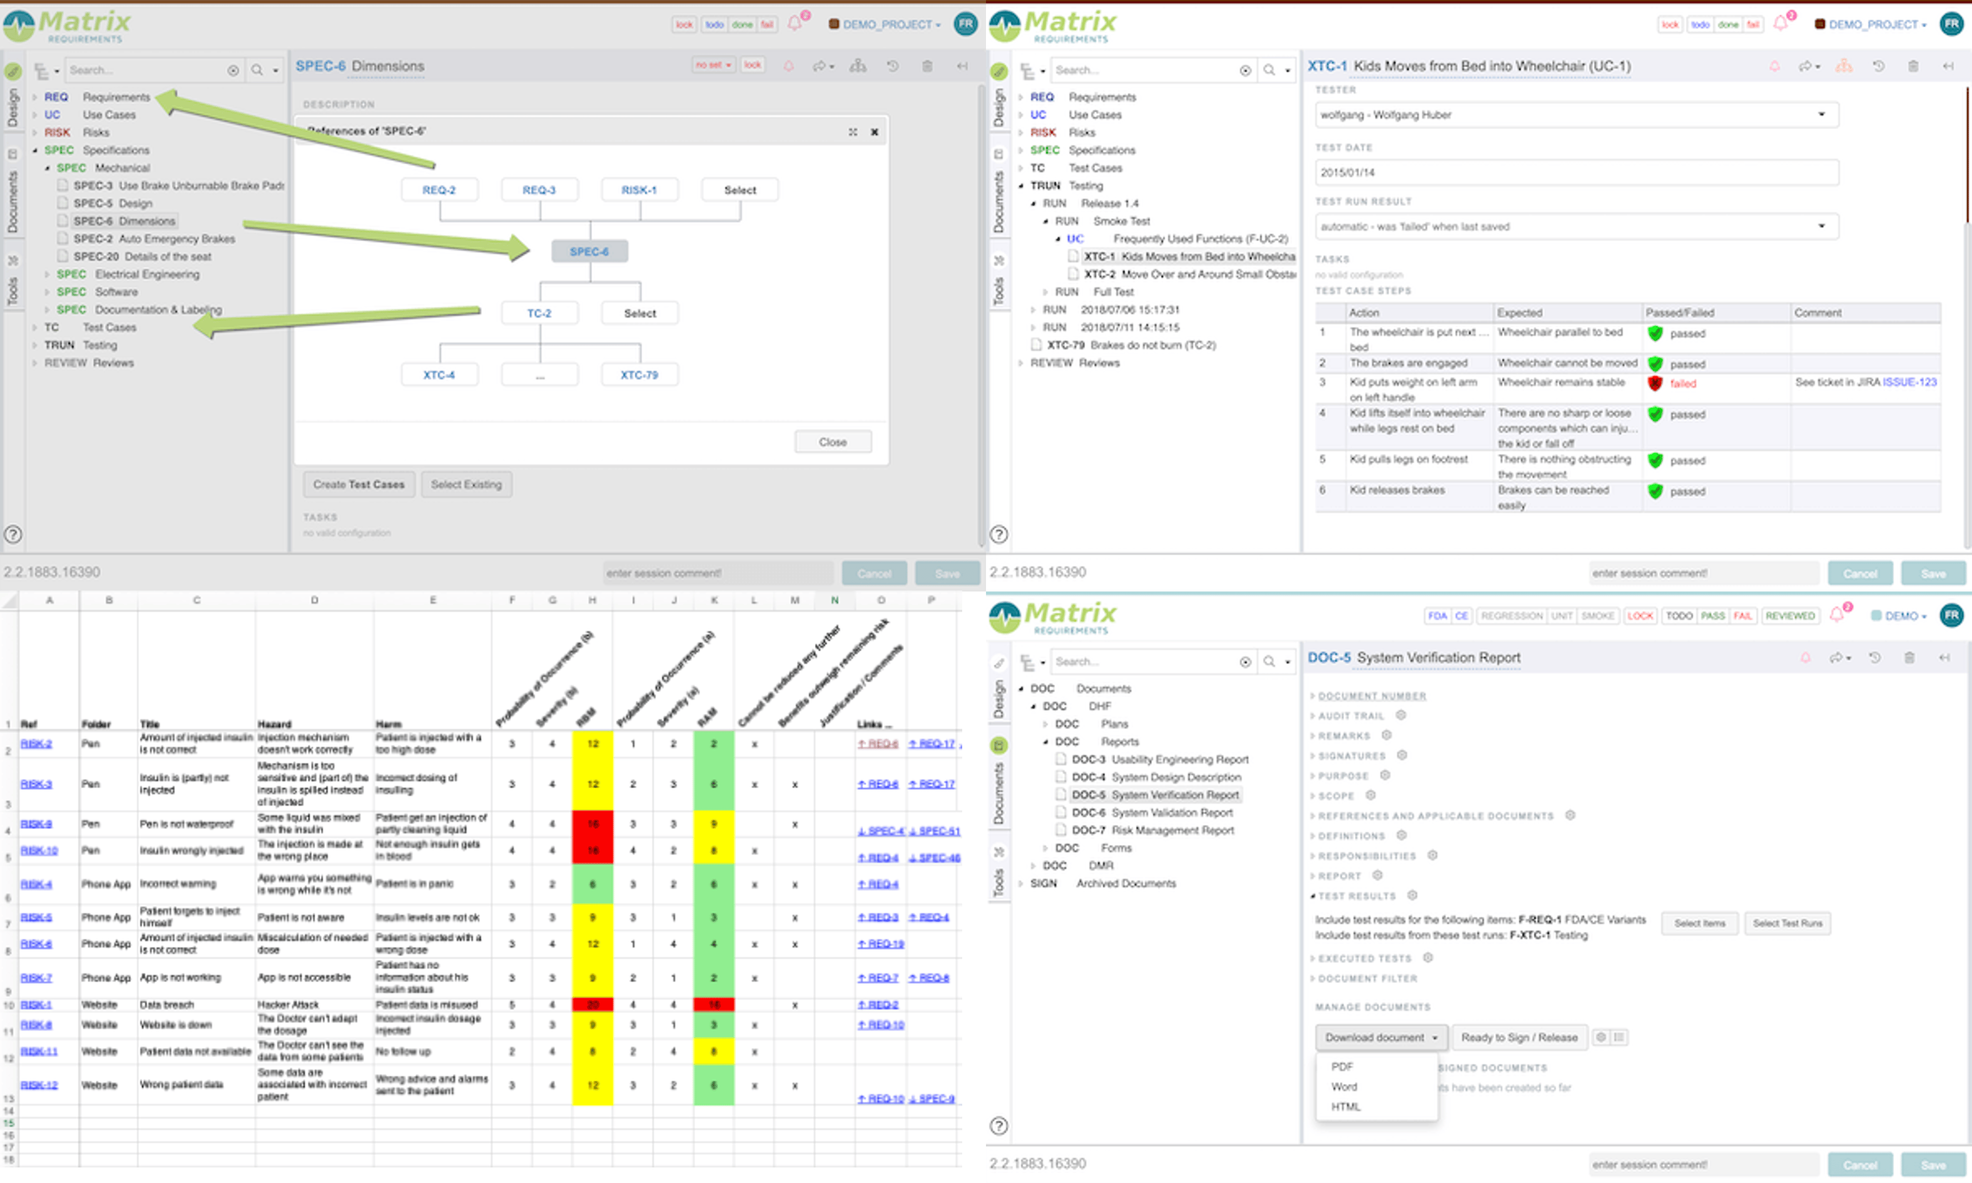Open the Tester dropdown showing Wolfgang Huber

(x=1576, y=115)
